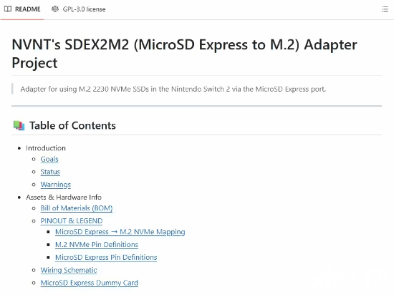Open the Goals link

click(x=49, y=159)
